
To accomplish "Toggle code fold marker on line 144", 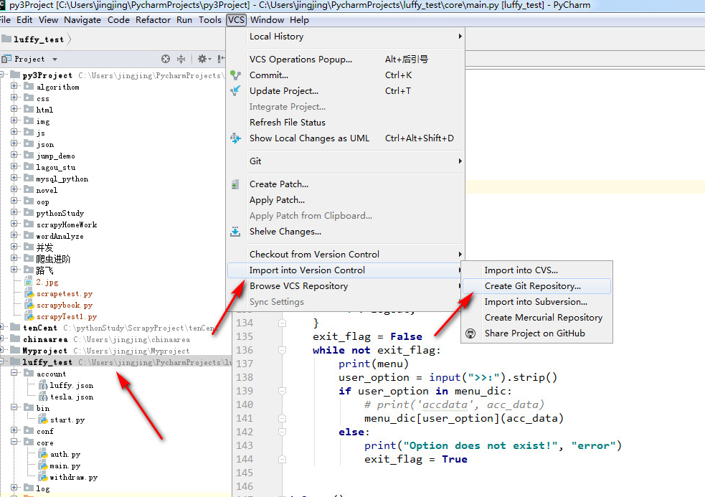I will click(282, 459).
